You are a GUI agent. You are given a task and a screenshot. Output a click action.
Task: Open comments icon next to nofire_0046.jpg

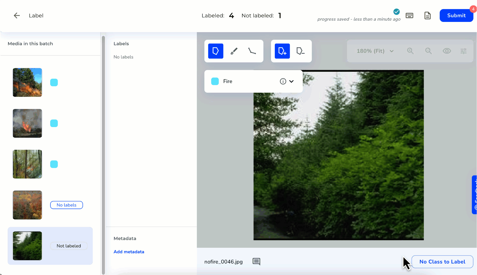coord(256,262)
